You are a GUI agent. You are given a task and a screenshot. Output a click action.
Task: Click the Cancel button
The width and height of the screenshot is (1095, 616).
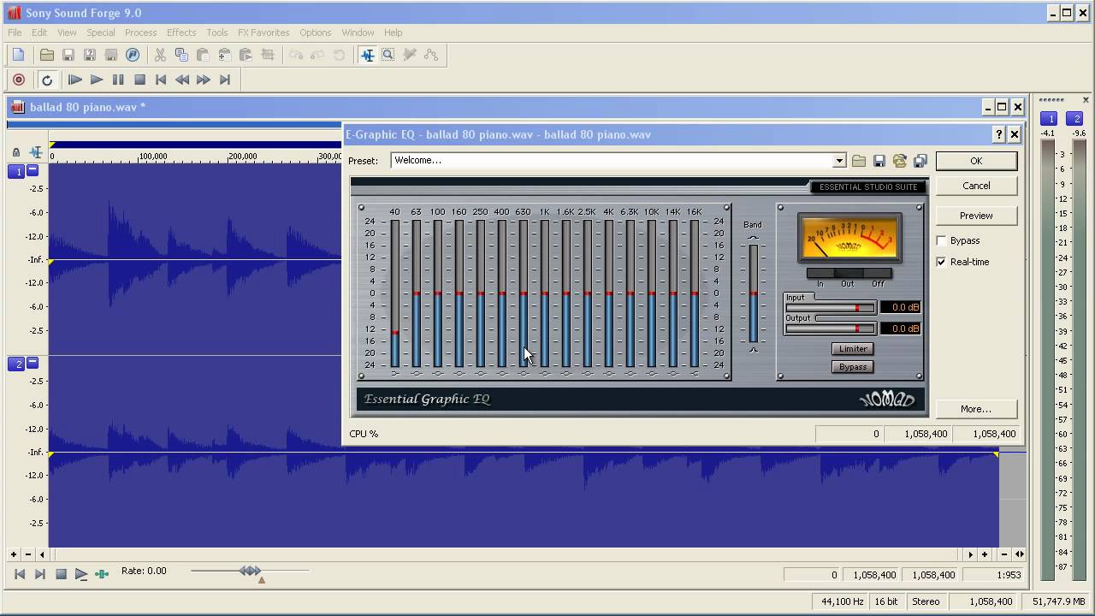[976, 186]
